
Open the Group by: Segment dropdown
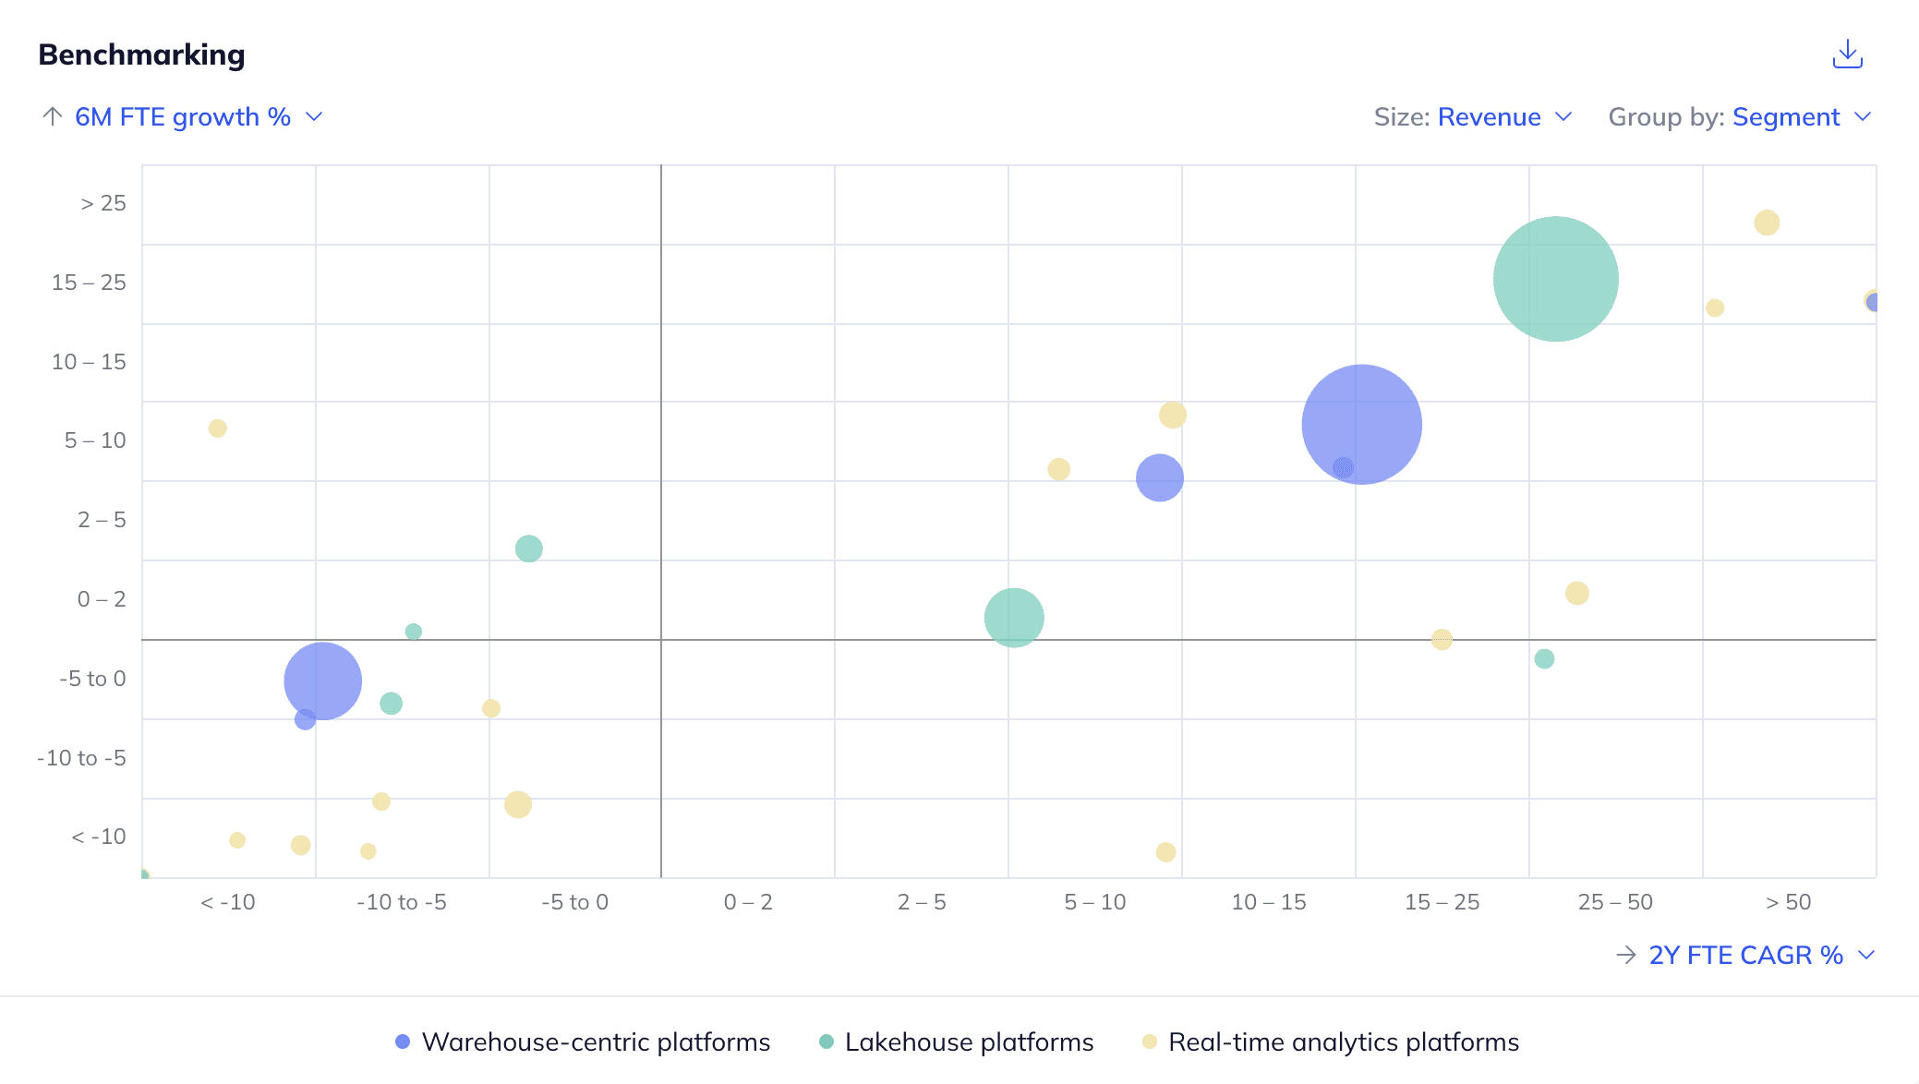coord(1785,117)
